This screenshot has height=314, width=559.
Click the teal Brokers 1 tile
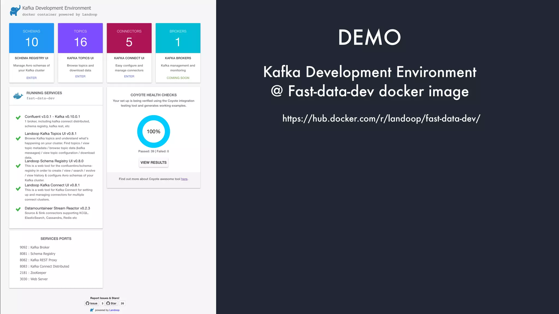178,38
